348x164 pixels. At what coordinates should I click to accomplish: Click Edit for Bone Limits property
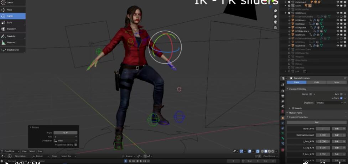[337, 129]
